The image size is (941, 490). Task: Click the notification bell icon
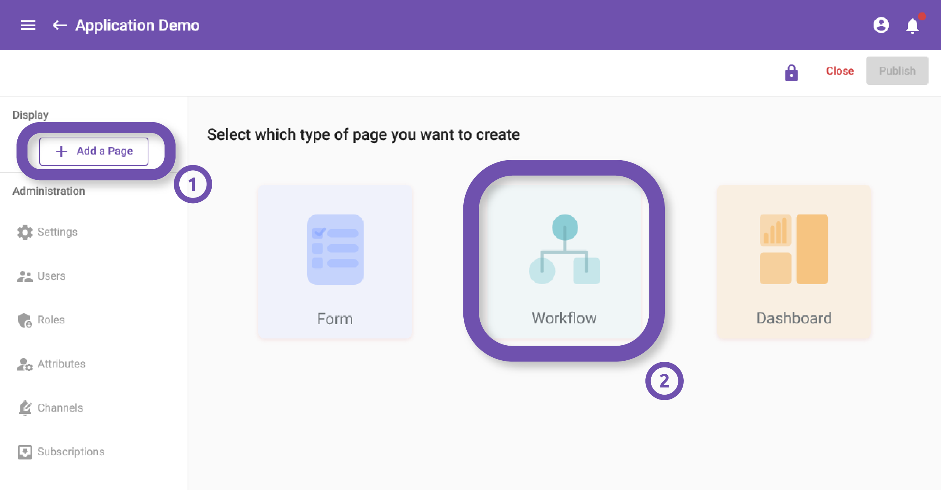[x=913, y=25]
